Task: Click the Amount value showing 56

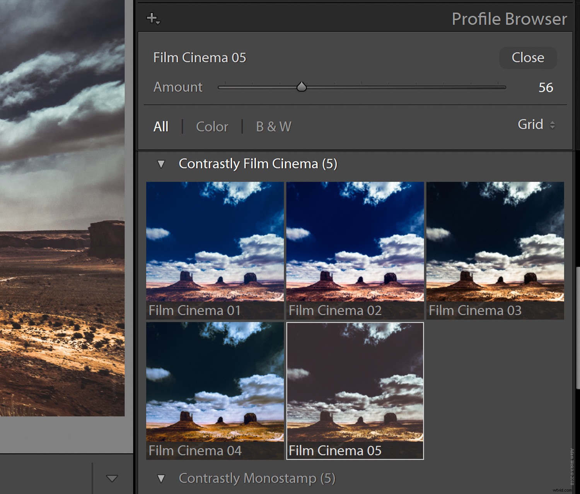Action: click(546, 87)
